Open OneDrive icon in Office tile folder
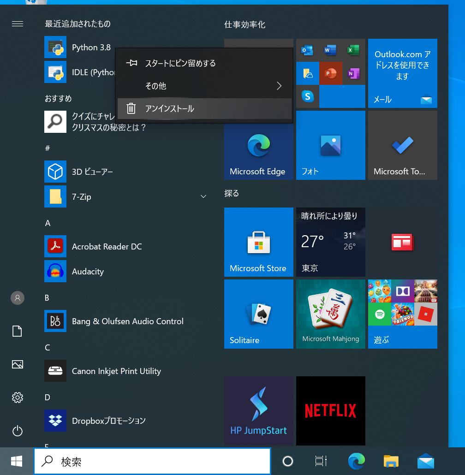The image size is (465, 475). pyautogui.click(x=308, y=73)
